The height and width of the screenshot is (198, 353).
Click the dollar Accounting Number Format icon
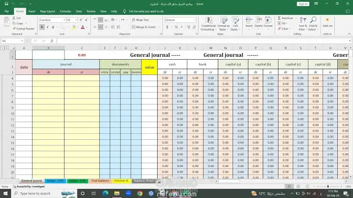(x=167, y=27)
